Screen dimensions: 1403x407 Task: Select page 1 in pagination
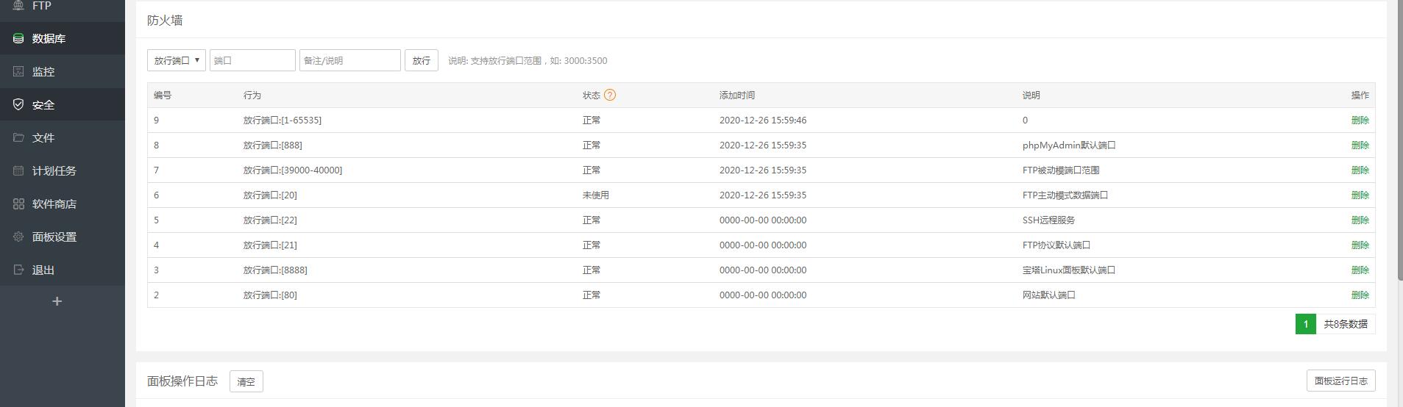[x=1305, y=324]
